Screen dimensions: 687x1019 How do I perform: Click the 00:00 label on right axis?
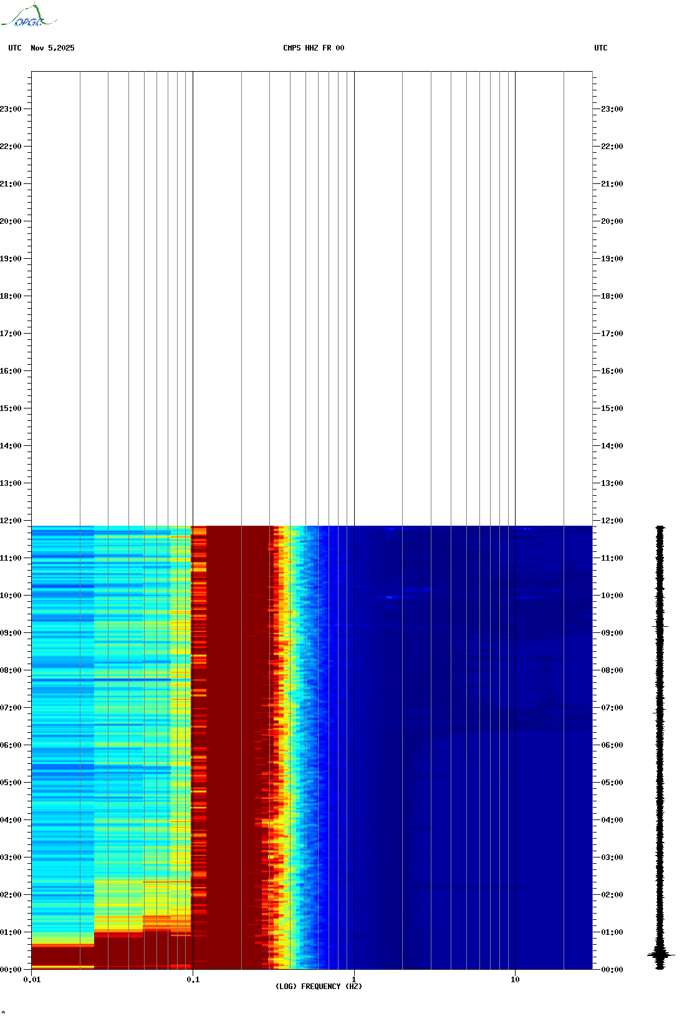(x=612, y=970)
